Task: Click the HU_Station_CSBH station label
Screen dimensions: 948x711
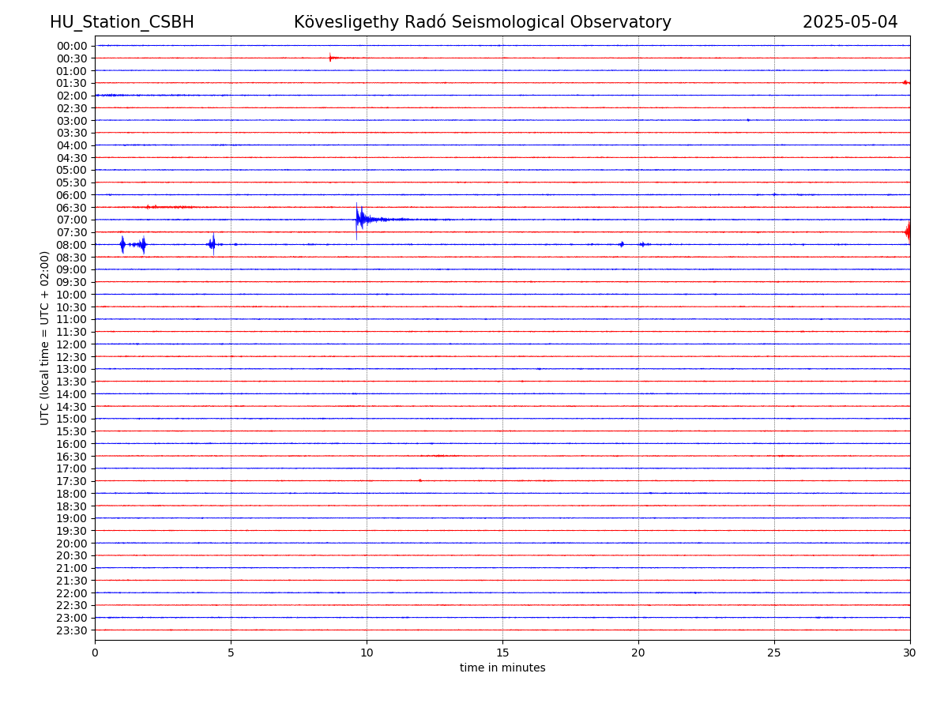Action: click(122, 22)
